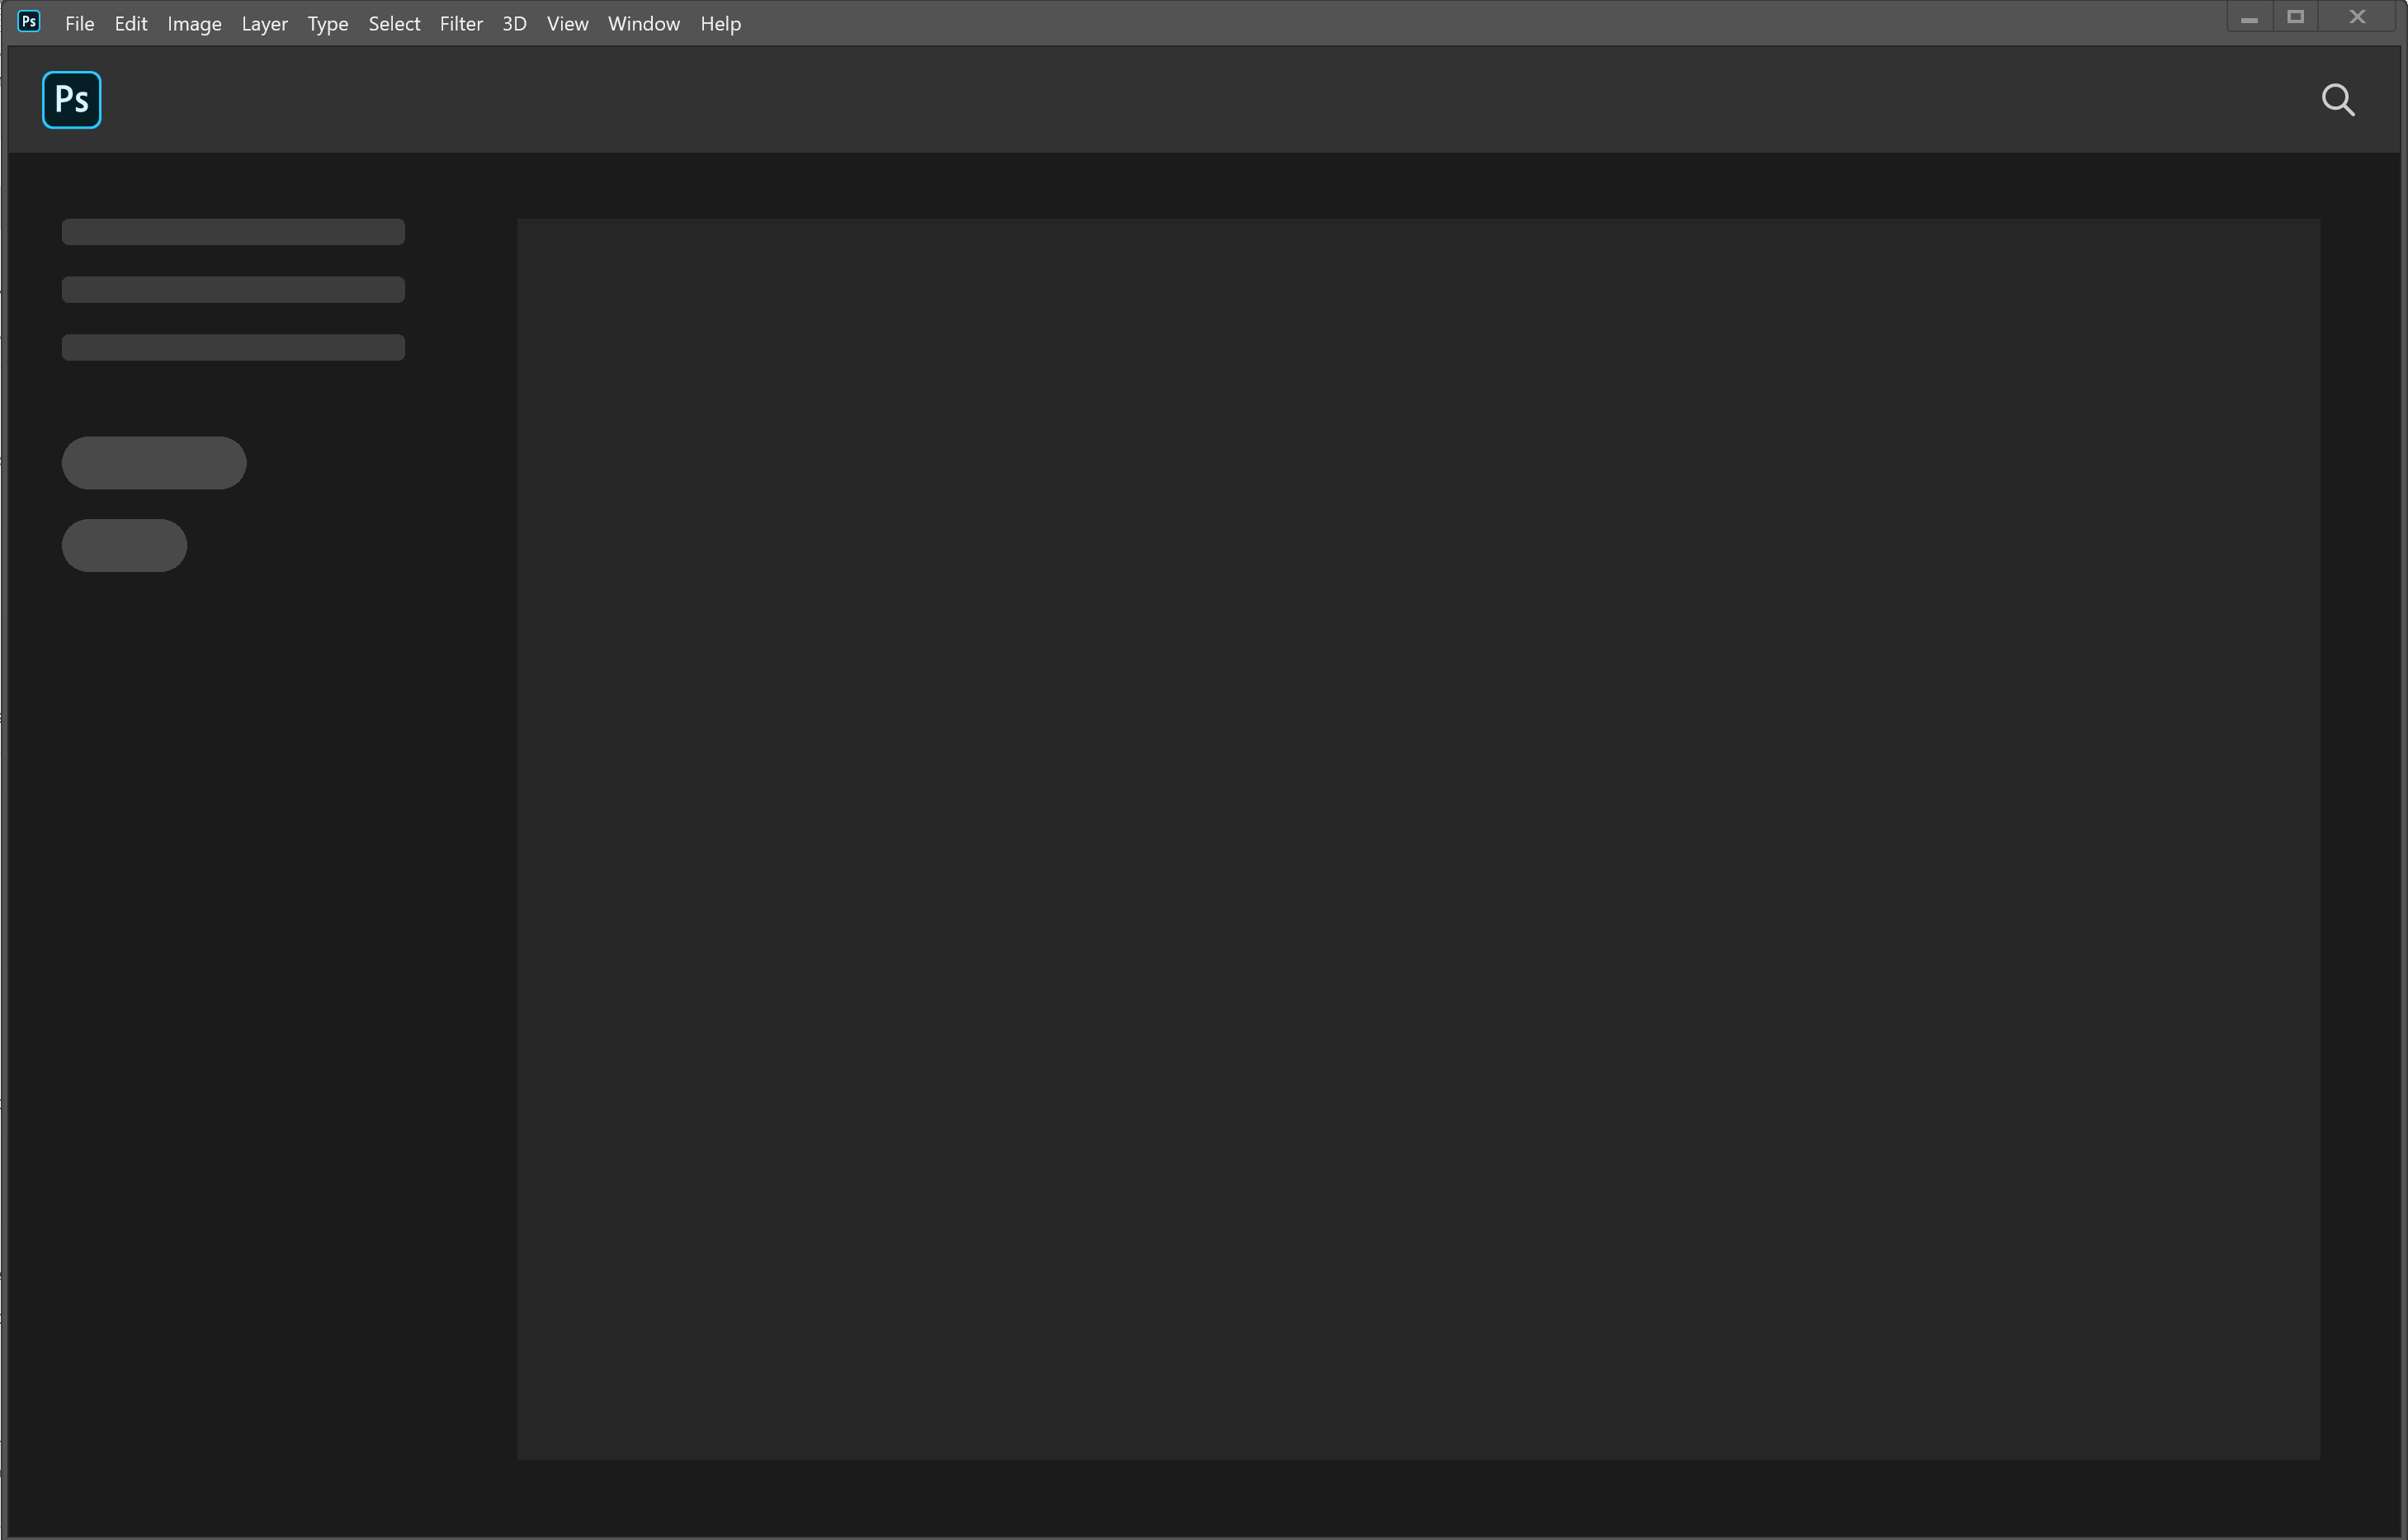Image resolution: width=2408 pixels, height=1540 pixels.
Task: Open the Help menu
Action: [x=720, y=24]
